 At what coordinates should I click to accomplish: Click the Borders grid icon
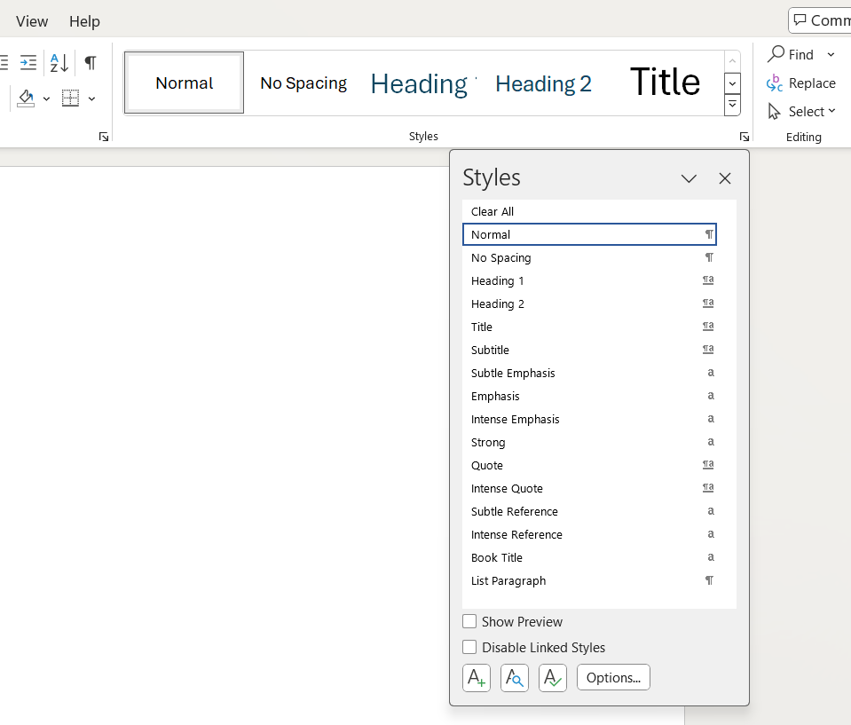coord(71,99)
